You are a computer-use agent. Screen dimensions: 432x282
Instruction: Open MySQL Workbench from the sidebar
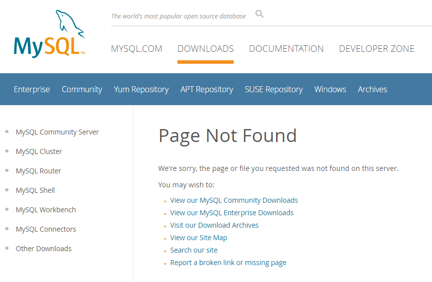(46, 210)
